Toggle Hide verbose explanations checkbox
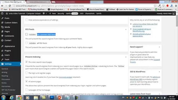 [26, 20]
